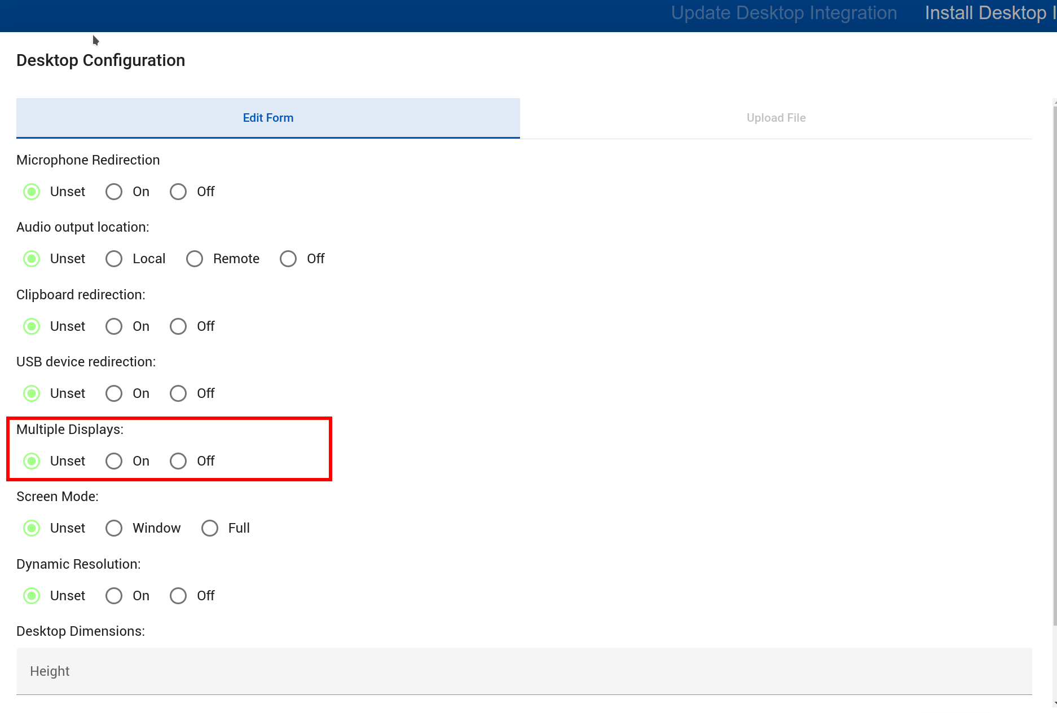Viewport: 1057px width, 713px height.
Task: Select Window for Screen Mode
Action: 114,528
